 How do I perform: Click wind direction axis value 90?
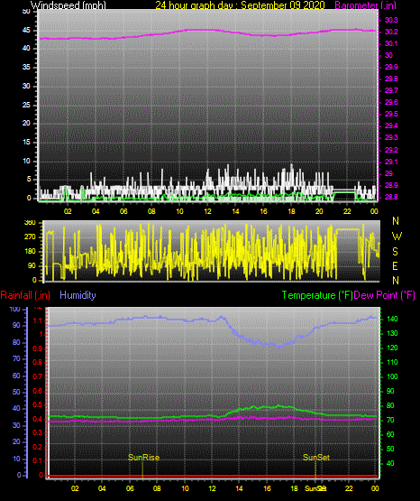tap(32, 265)
